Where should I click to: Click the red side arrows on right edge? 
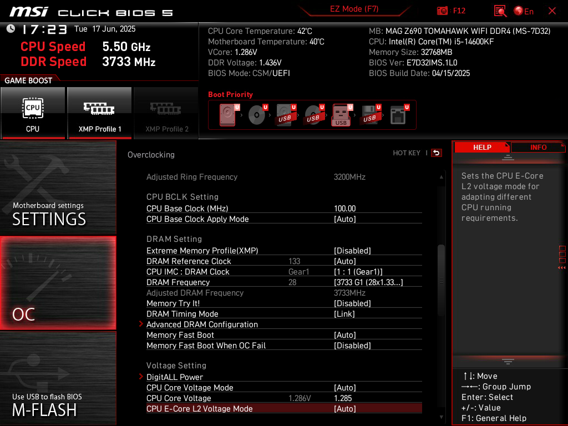(562, 268)
